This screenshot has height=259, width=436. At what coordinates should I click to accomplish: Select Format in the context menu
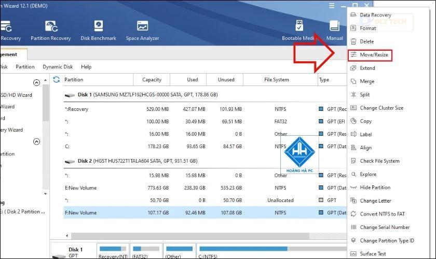pyautogui.click(x=367, y=28)
